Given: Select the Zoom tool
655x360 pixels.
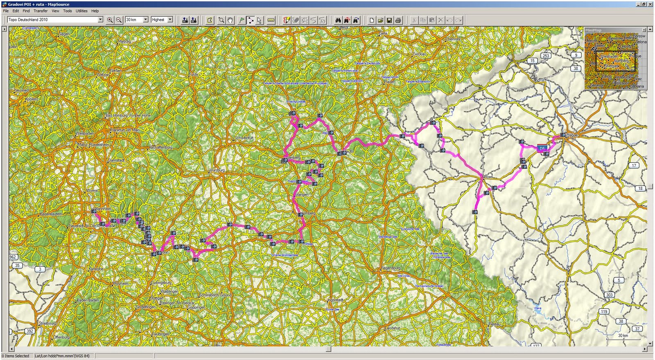Looking at the screenshot, I should pos(221,20).
